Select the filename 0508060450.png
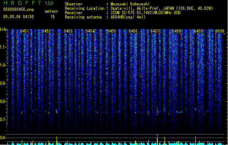Viewport: 228px width, 145px height. [x=18, y=9]
